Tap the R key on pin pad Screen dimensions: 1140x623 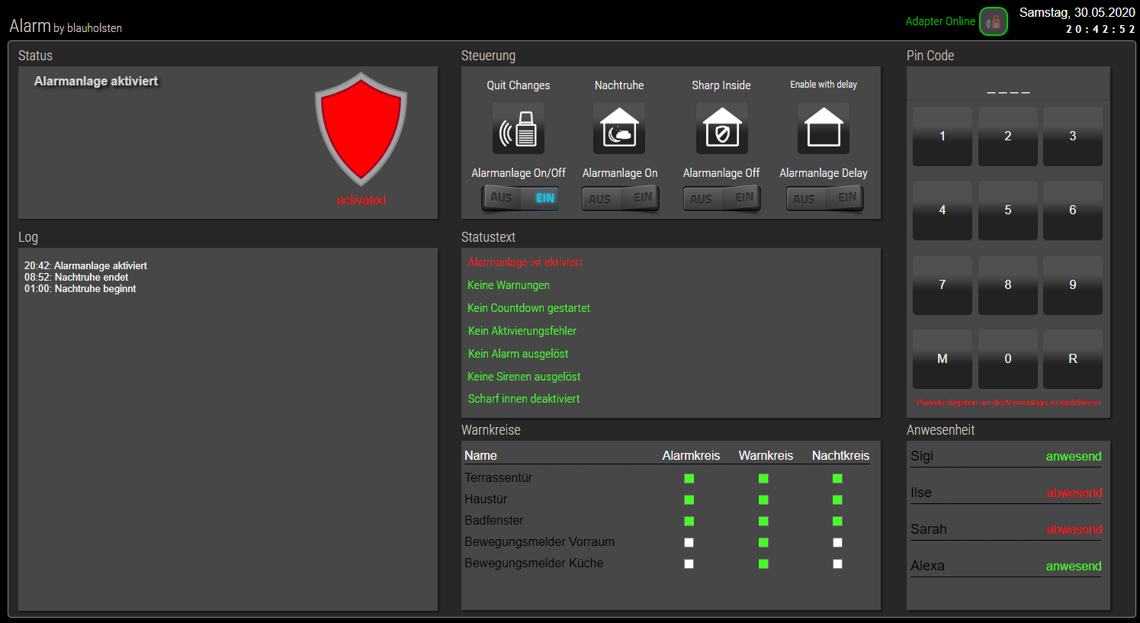[x=1073, y=359]
